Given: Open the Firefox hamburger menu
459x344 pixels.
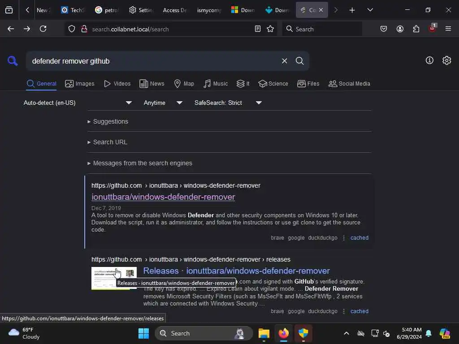Looking at the screenshot, I should click(x=448, y=29).
